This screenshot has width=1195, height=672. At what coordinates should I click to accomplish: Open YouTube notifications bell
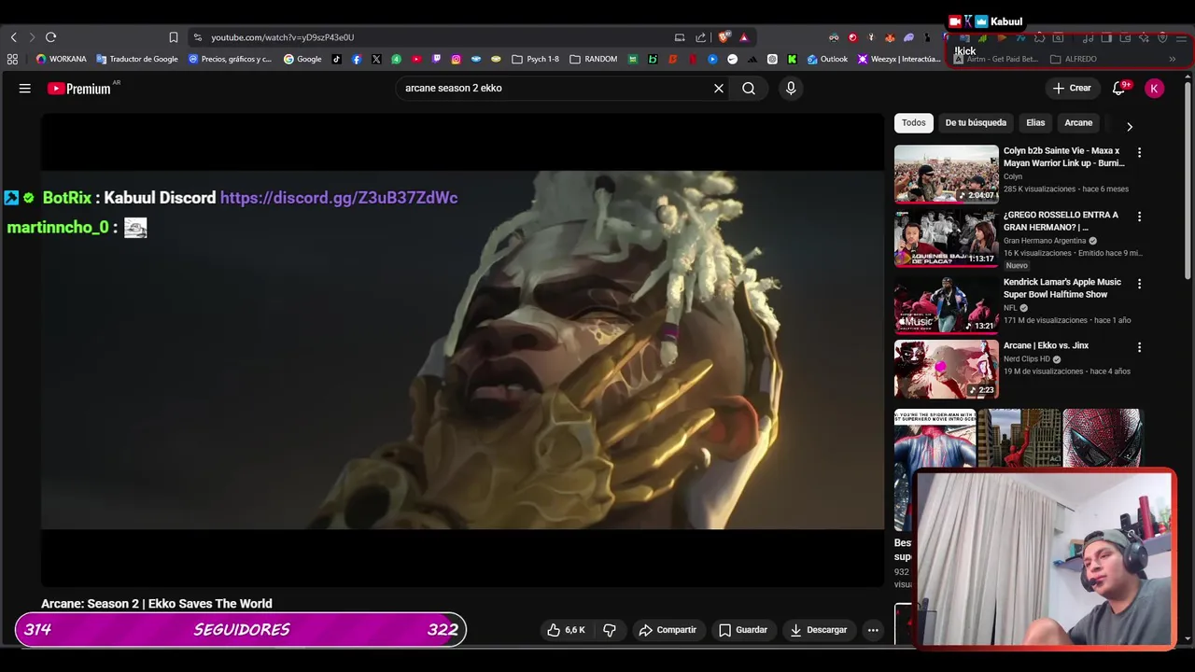1119,88
